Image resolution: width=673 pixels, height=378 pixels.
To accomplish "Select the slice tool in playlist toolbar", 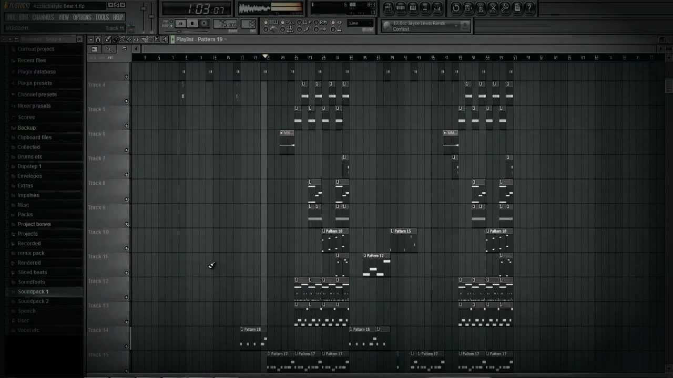I will point(143,39).
